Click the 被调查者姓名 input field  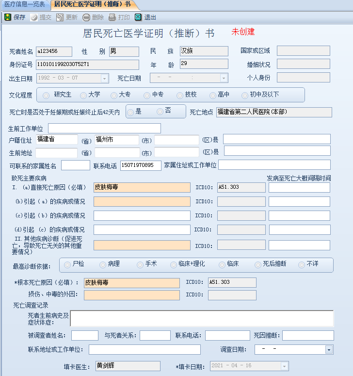coord(85,335)
